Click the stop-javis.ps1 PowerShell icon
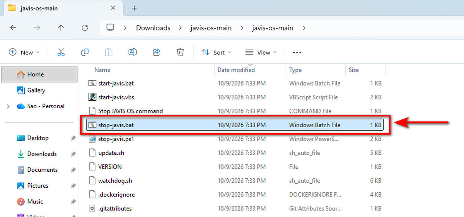The height and width of the screenshot is (217, 464). (x=92, y=139)
